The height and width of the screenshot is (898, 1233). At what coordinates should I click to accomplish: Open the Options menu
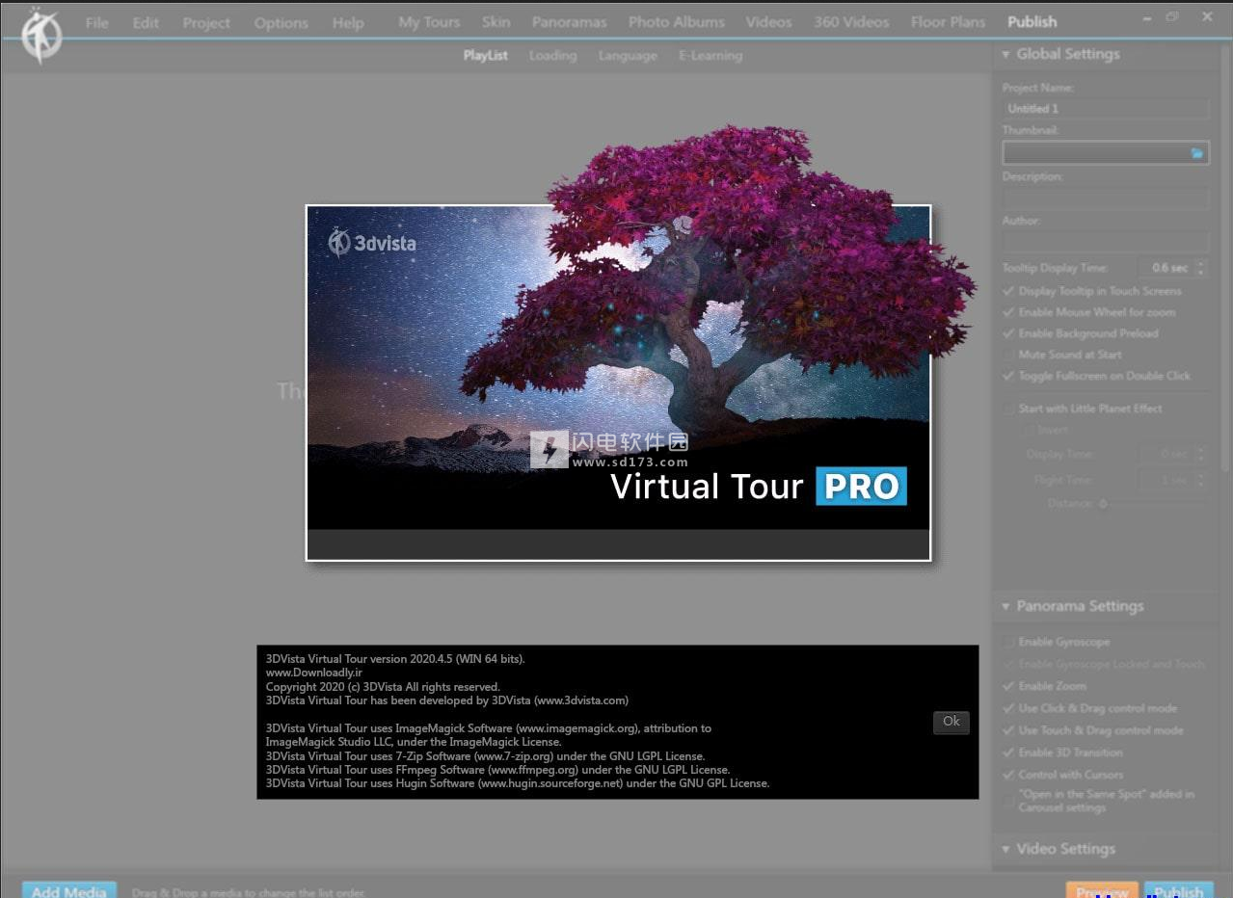pos(281,22)
